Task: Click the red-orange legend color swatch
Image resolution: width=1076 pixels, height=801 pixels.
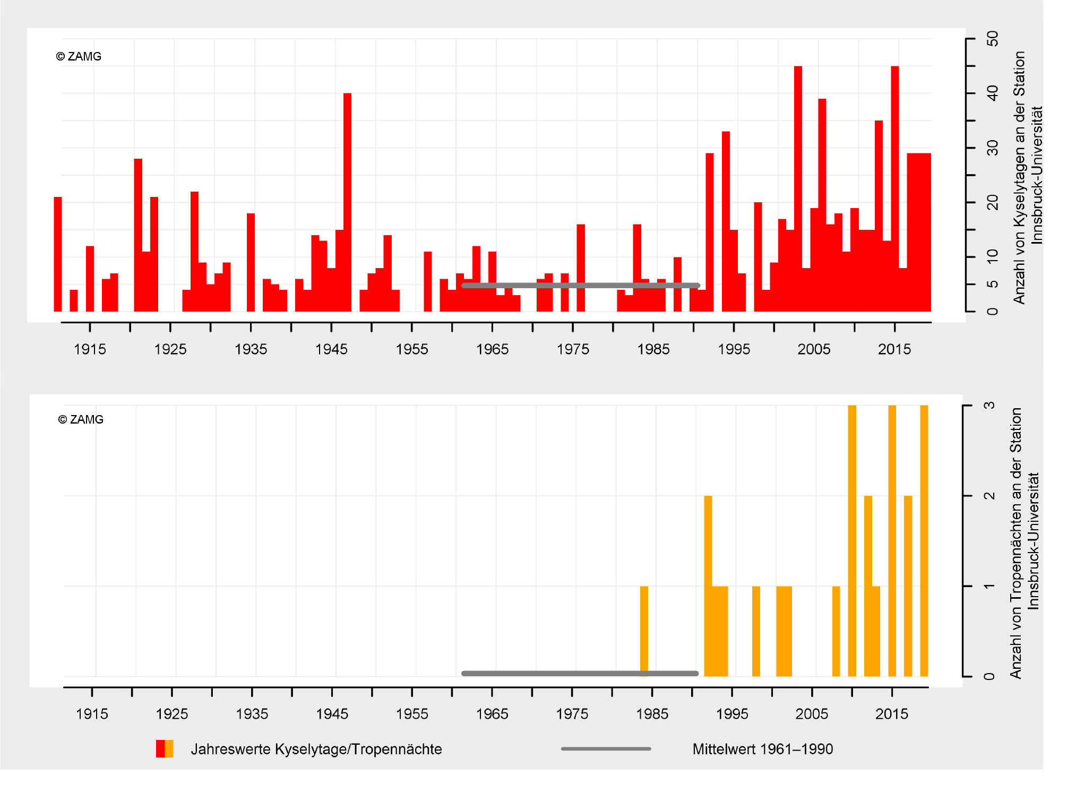Action: coord(165,748)
